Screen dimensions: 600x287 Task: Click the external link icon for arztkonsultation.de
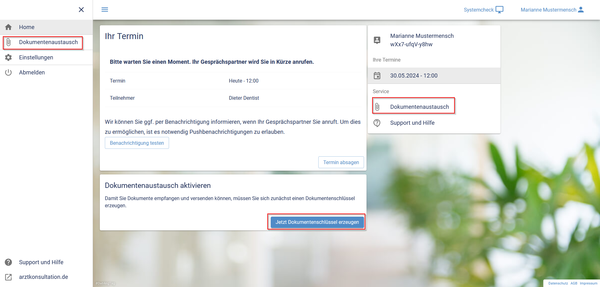click(8, 277)
